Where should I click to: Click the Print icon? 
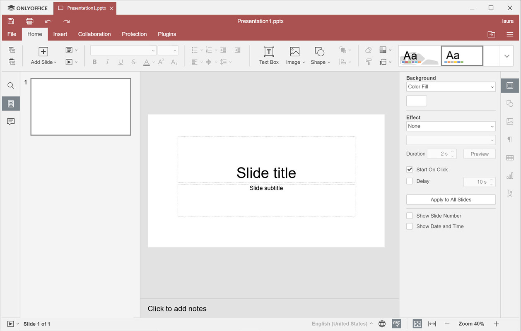[29, 21]
